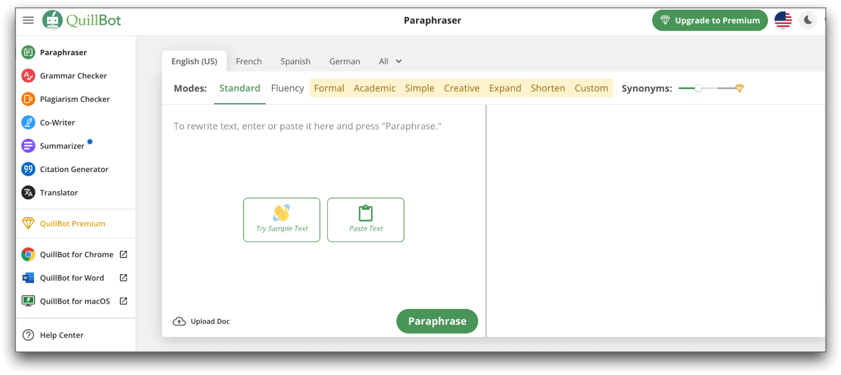The image size is (841, 375).
Task: Click the green Paraphrase button
Action: click(437, 321)
